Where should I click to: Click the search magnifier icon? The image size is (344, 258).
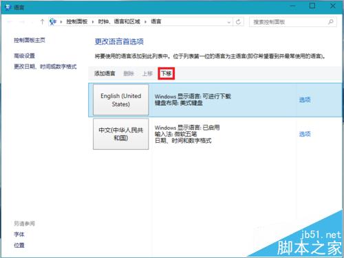(x=331, y=22)
